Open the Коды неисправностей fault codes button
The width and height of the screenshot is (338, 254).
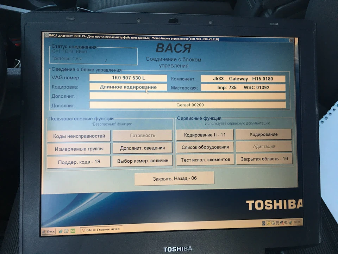pyautogui.click(x=79, y=136)
